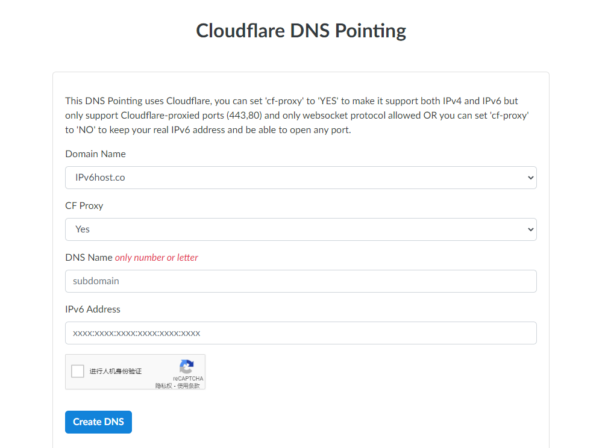
Task: Open the reCAPTCHA 使用条款 terms link
Action: (189, 386)
